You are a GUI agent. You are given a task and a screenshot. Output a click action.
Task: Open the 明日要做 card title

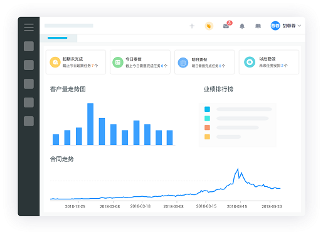199,59
